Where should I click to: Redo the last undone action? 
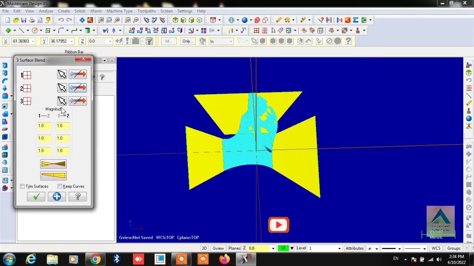tap(69, 20)
